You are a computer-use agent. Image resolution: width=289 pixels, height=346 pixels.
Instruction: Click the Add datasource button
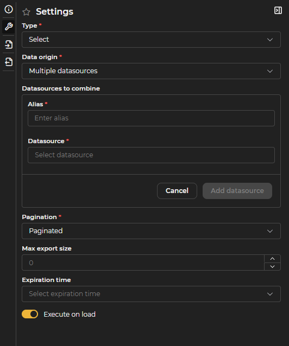pos(237,191)
